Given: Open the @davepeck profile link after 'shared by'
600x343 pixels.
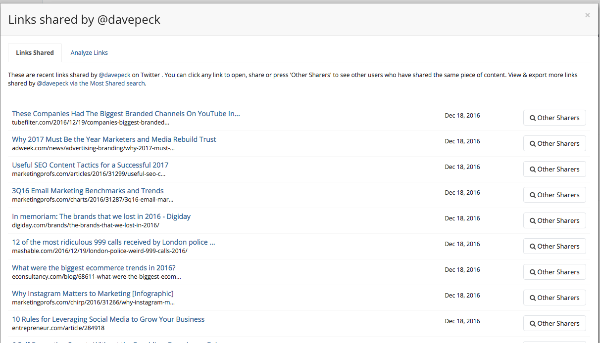Looking at the screenshot, I should 114,75.
